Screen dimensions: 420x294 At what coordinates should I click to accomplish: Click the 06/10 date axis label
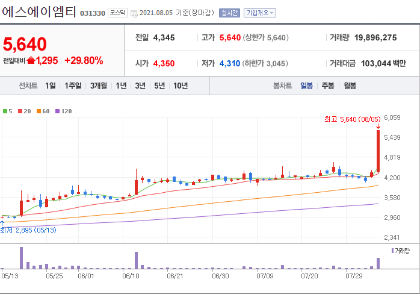131,276
